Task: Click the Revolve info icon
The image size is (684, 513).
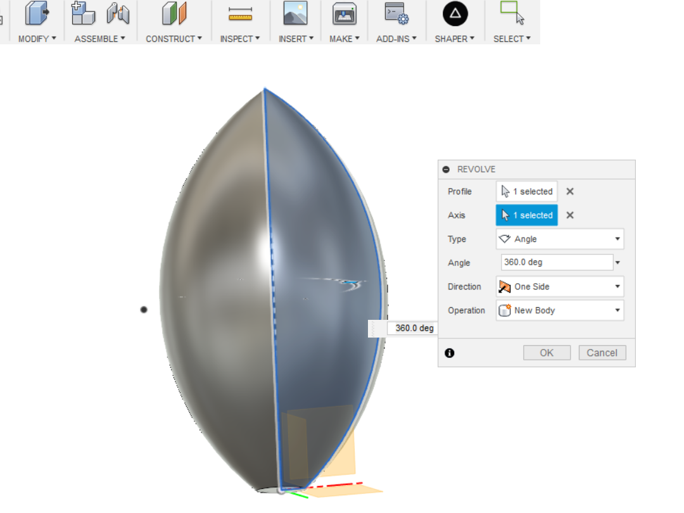Action: [449, 353]
